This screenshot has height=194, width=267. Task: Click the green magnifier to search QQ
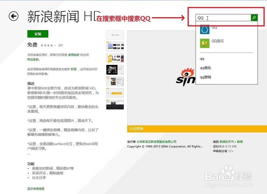click(254, 17)
